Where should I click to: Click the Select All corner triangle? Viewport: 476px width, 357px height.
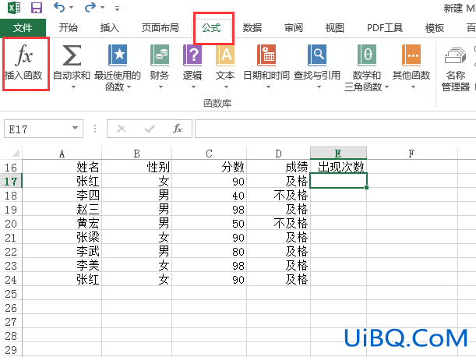pos(15,153)
